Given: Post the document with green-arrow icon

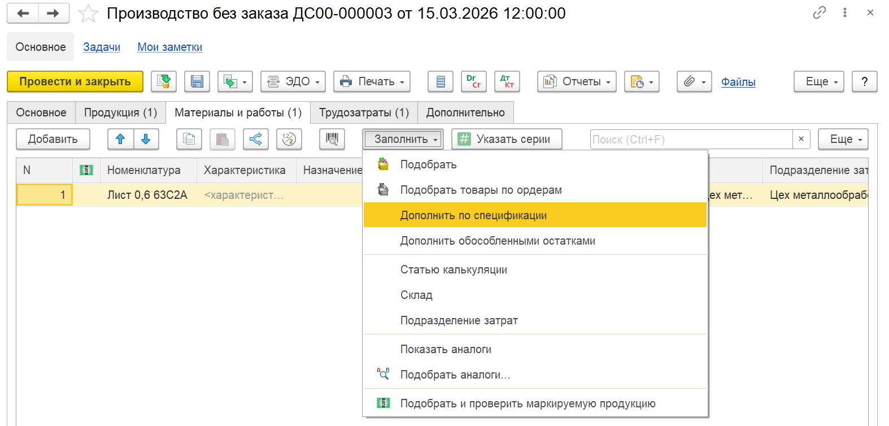Looking at the screenshot, I should (164, 81).
